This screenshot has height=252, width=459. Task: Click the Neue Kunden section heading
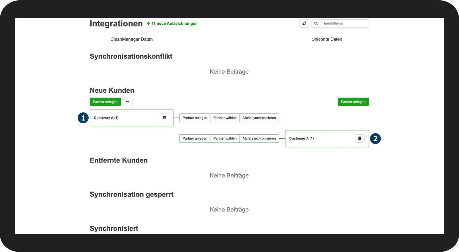(112, 90)
